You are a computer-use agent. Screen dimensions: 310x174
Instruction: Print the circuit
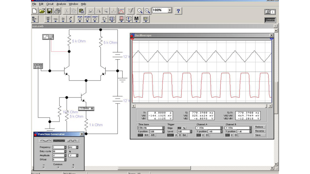(x=57, y=11)
